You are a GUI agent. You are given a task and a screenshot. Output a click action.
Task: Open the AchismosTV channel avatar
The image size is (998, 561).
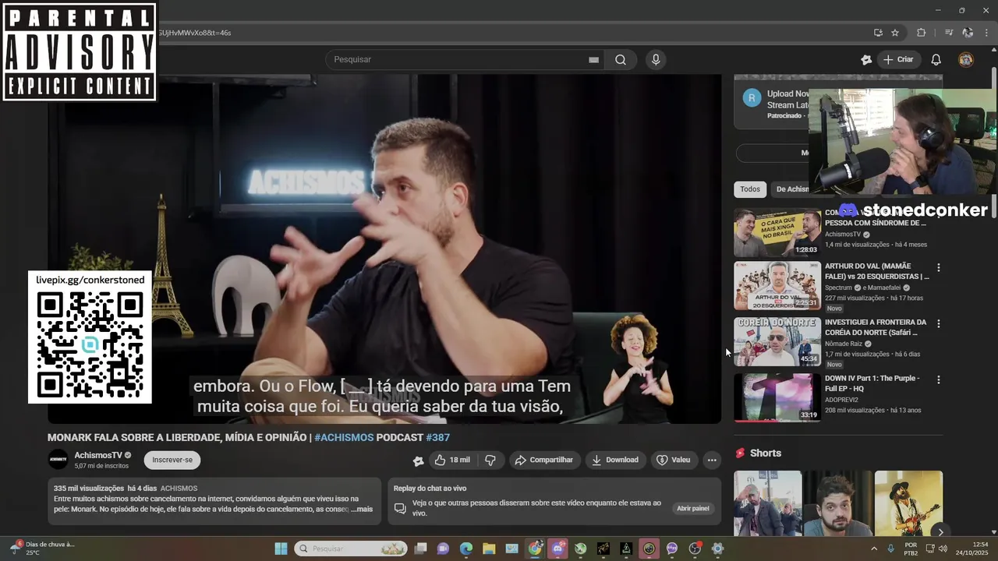pyautogui.click(x=58, y=460)
